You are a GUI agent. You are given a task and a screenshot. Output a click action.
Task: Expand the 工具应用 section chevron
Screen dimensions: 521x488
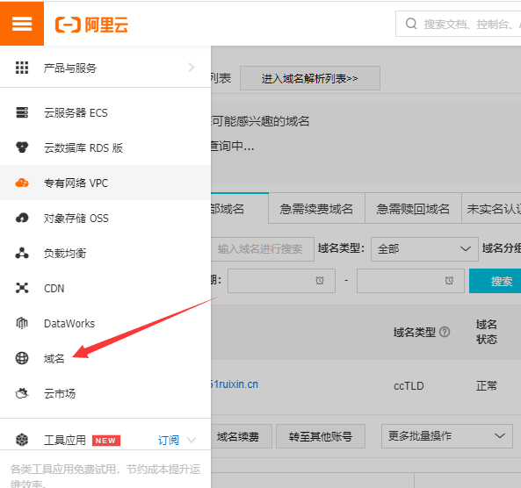[192, 441]
